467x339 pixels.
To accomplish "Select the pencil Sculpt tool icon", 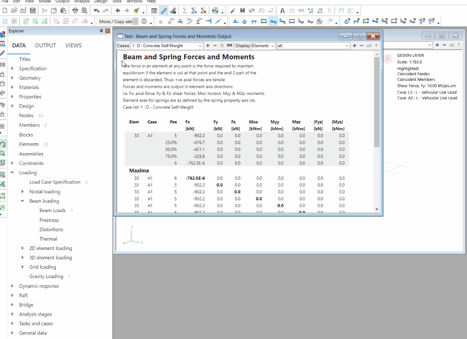I will (x=163, y=10).
